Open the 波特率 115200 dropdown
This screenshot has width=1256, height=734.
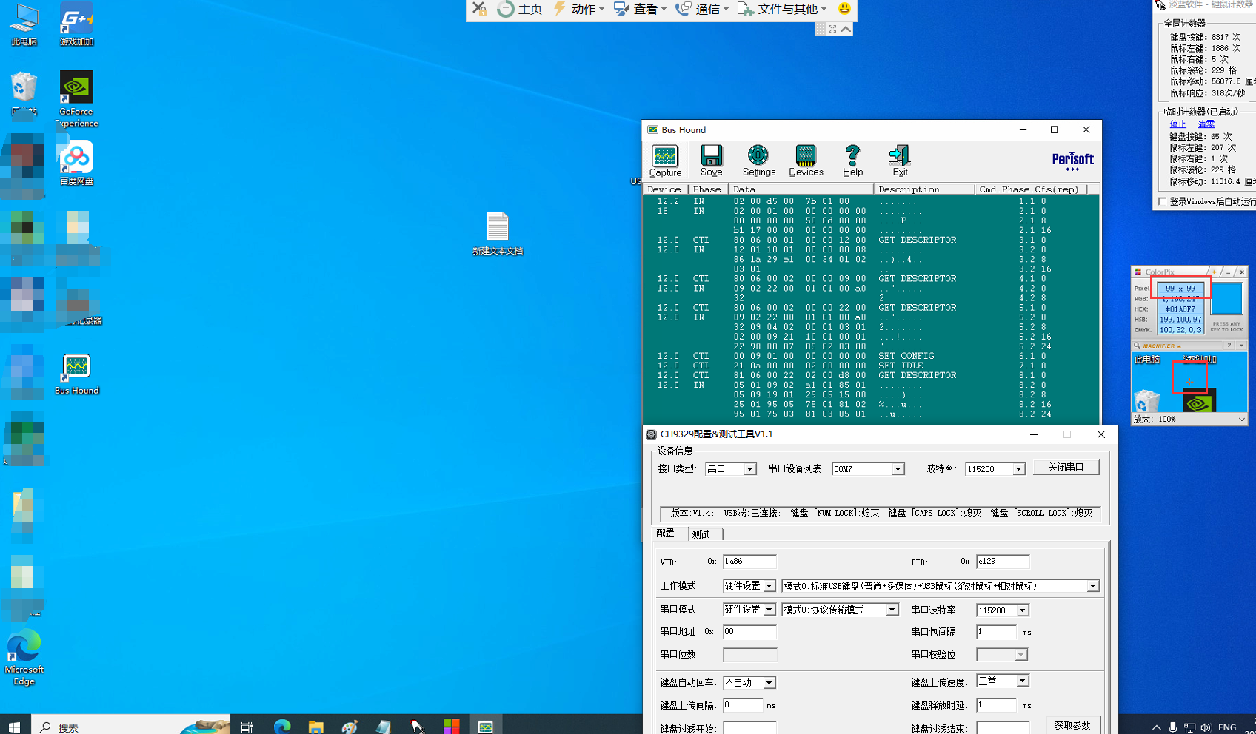pos(1018,469)
